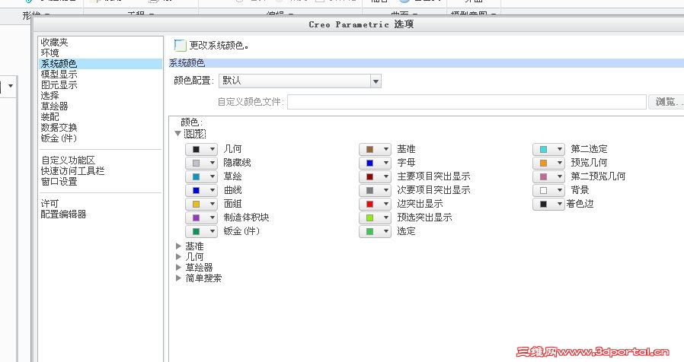Image resolution: width=684 pixels, height=362 pixels.
Task: Click the 浏览 button
Action: [666, 102]
